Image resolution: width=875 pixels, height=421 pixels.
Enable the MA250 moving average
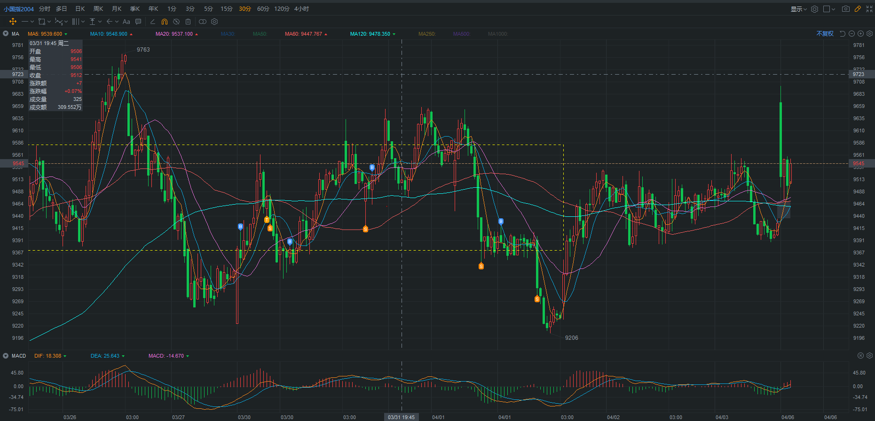click(x=427, y=34)
